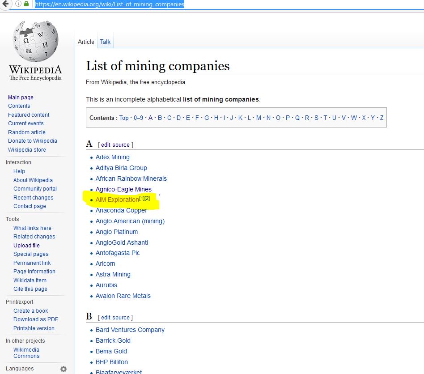The height and width of the screenshot is (374, 424).
Task: Open a Random article
Action: [x=27, y=132]
